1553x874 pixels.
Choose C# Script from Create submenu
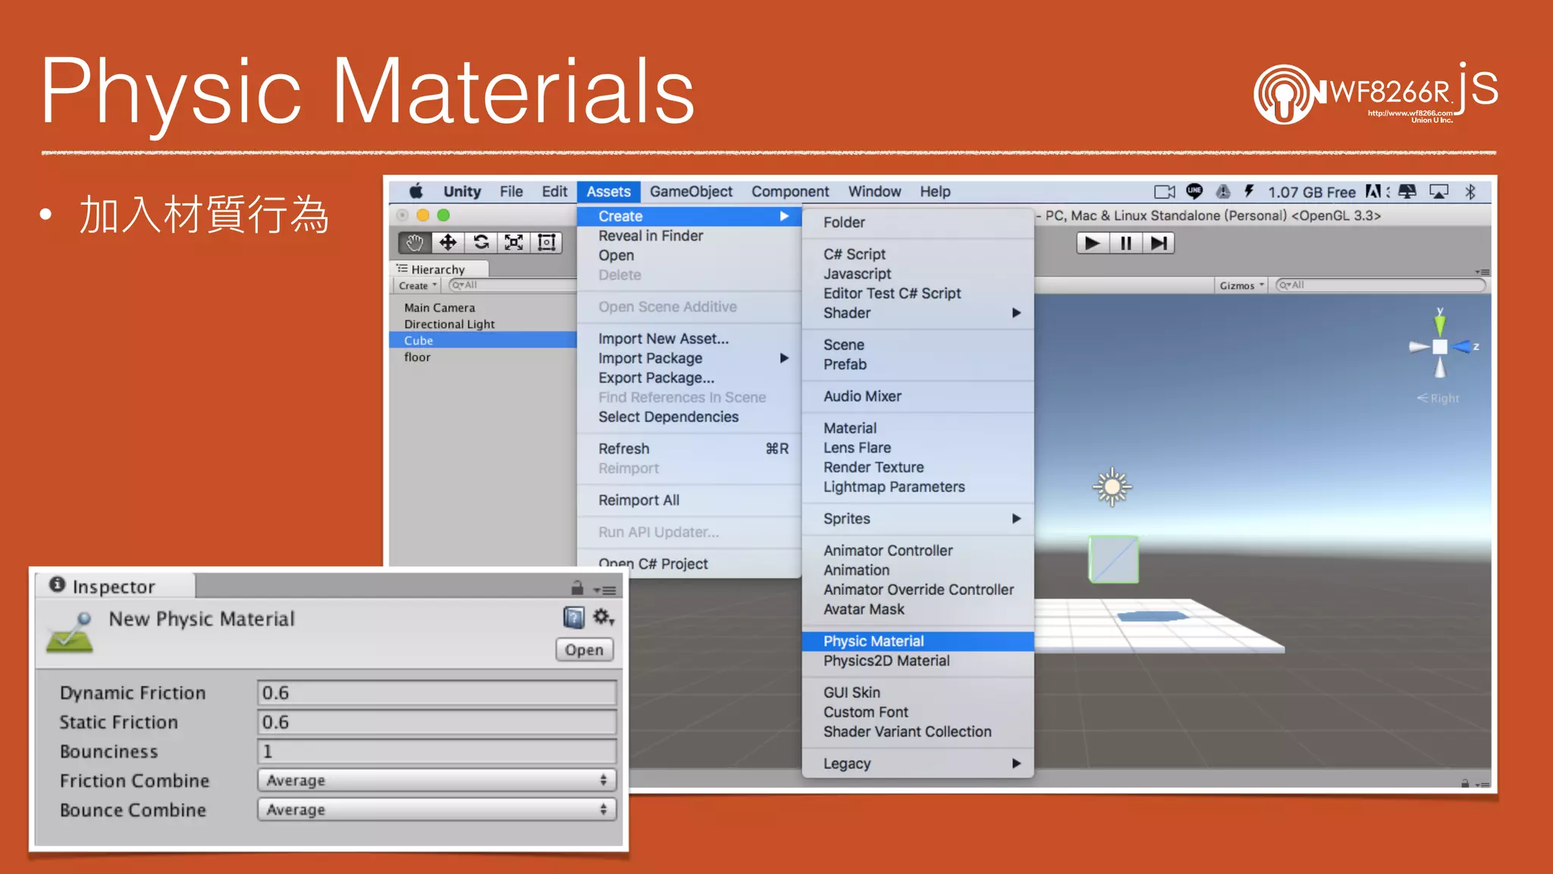[918, 254]
